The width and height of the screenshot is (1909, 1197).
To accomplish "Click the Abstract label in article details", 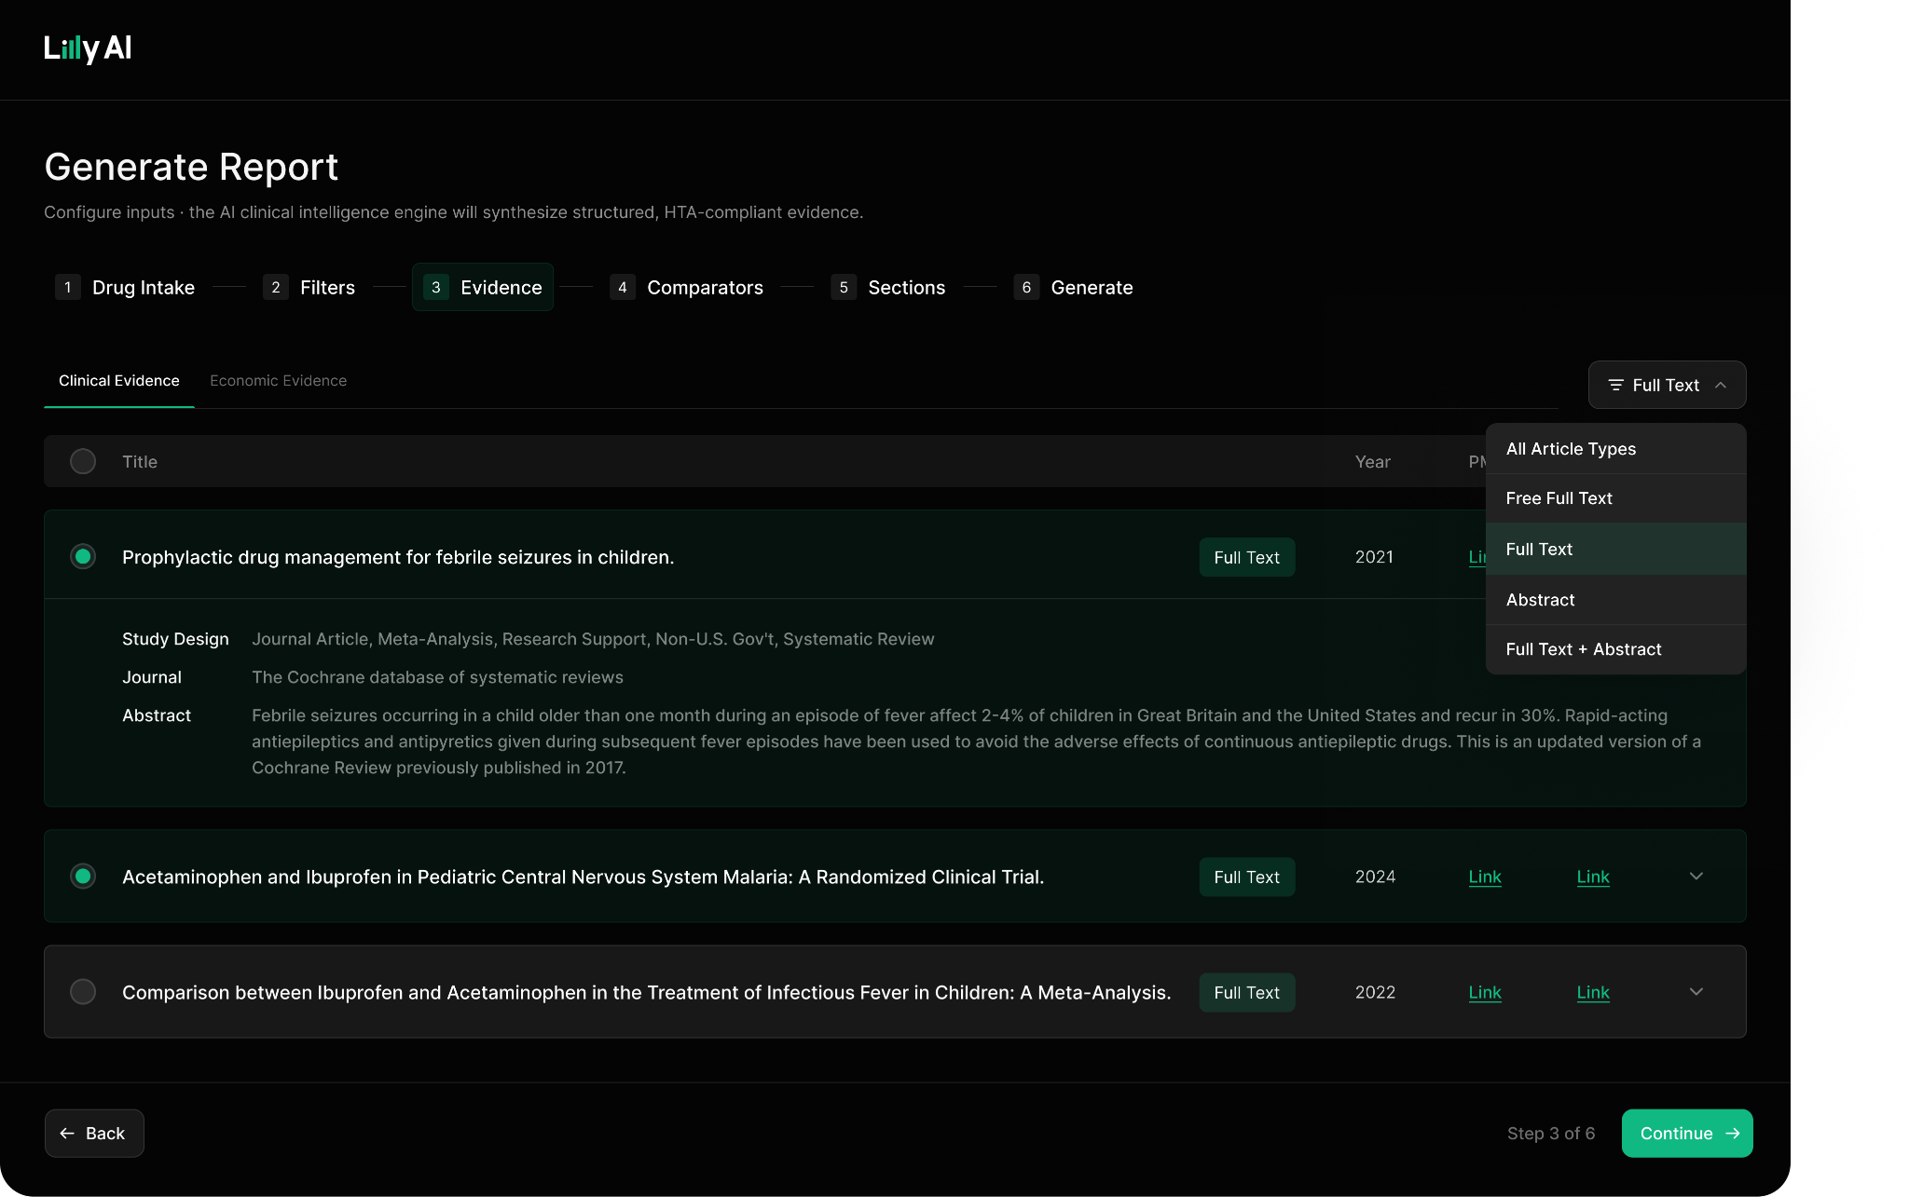I will click(157, 715).
